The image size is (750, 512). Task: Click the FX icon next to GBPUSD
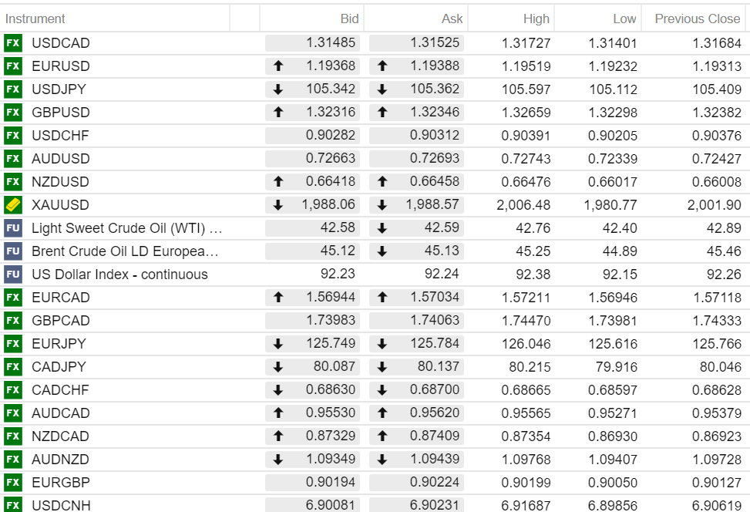click(13, 113)
